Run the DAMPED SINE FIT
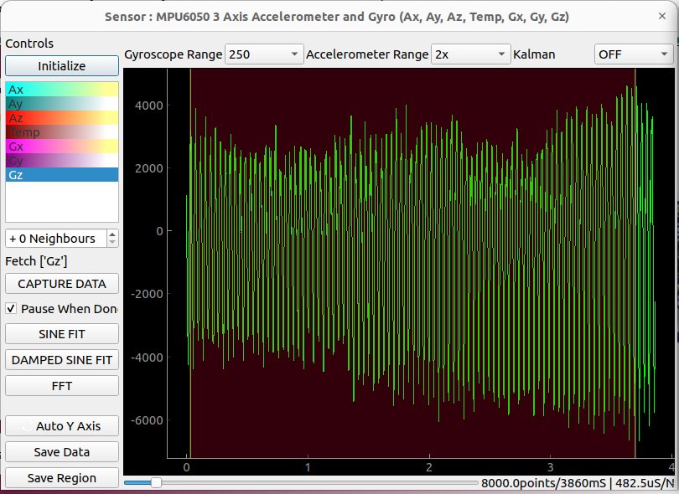 [x=61, y=360]
